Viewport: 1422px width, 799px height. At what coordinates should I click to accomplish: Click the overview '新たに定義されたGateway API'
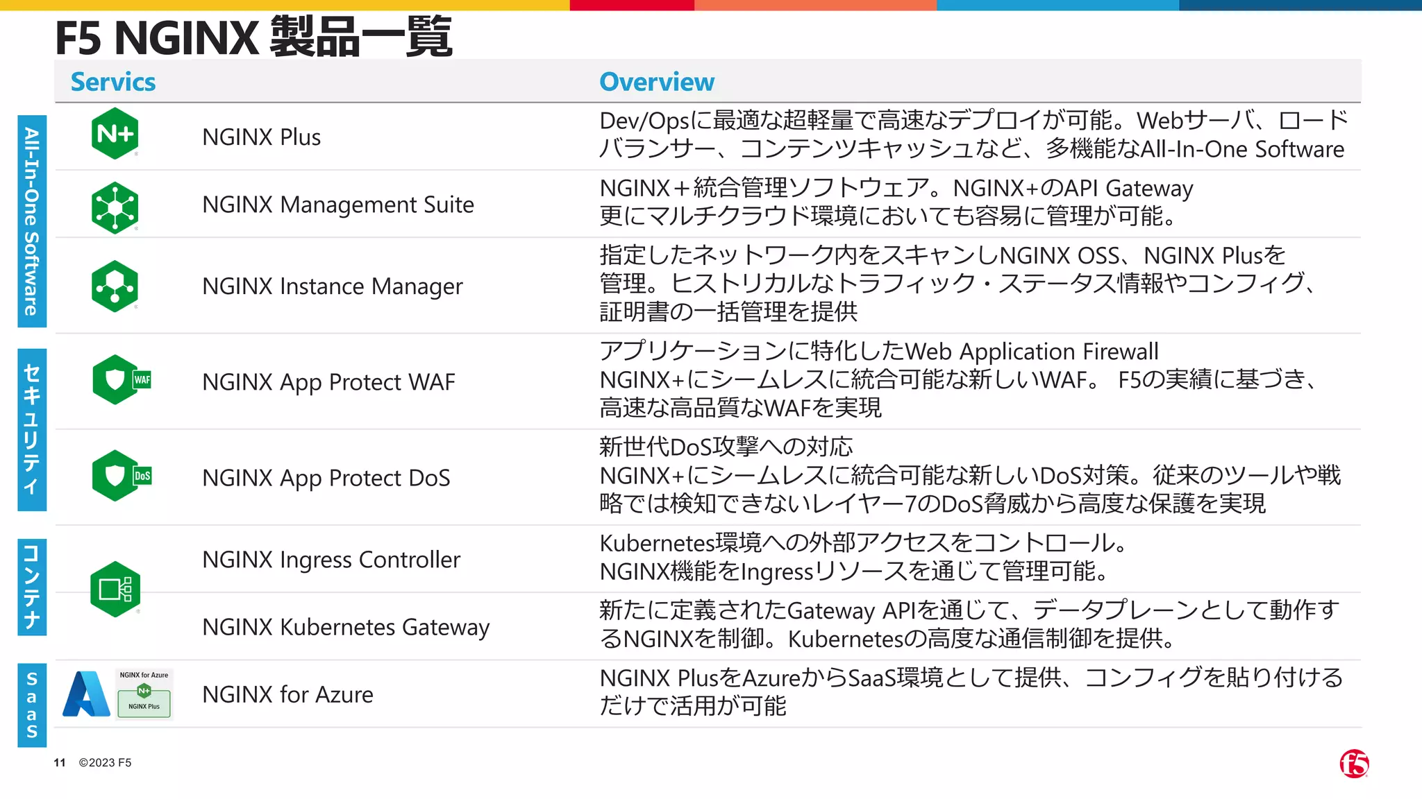[x=970, y=624]
